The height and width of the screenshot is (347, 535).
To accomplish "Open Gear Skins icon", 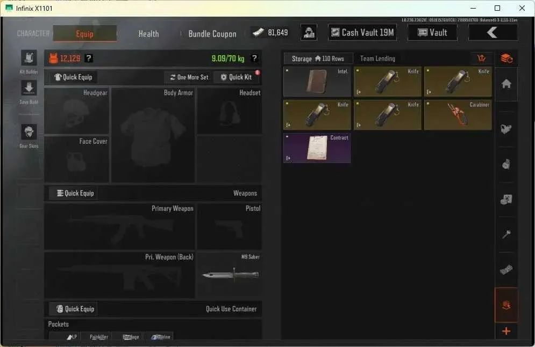I will 29,132.
